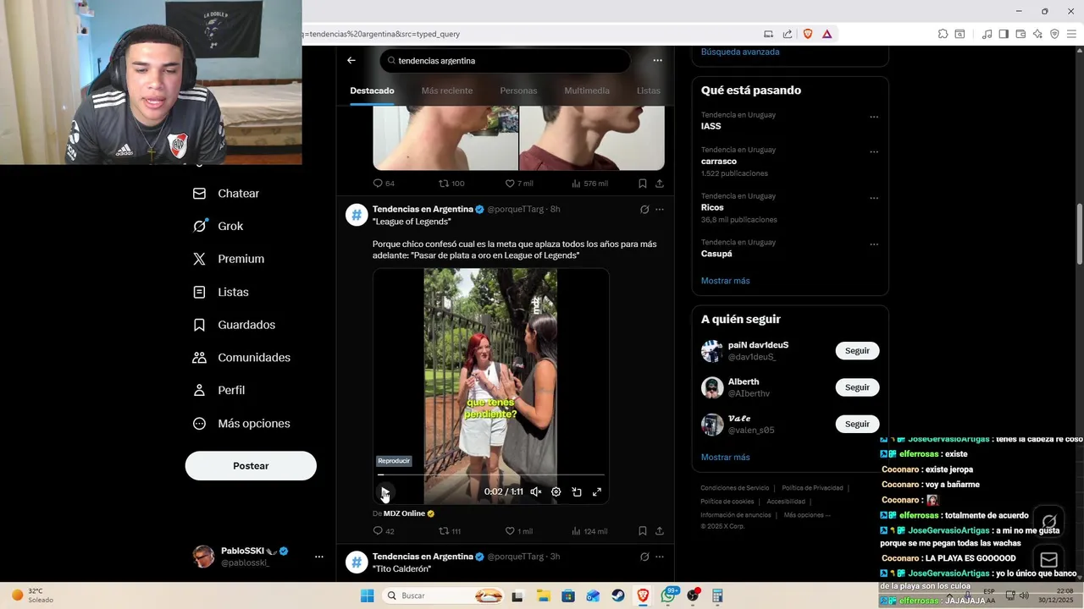Switch to the Destacado tab
The width and height of the screenshot is (1084, 609).
372,91
